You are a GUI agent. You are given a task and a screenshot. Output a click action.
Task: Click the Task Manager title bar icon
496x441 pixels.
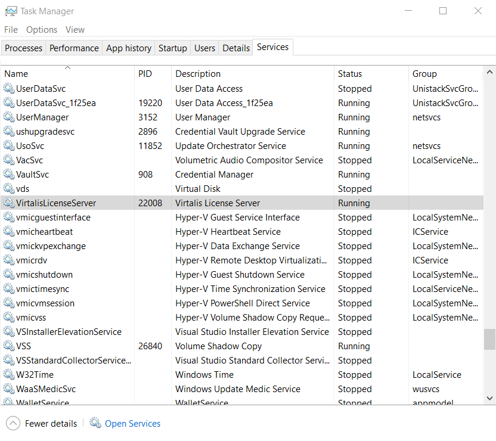(11, 11)
